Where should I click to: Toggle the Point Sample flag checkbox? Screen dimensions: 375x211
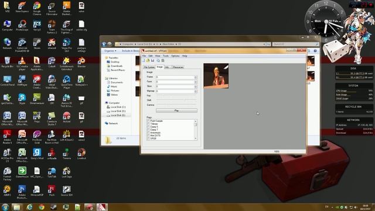pos(148,121)
